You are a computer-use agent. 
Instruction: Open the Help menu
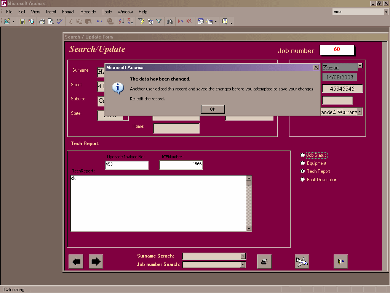pyautogui.click(x=143, y=12)
